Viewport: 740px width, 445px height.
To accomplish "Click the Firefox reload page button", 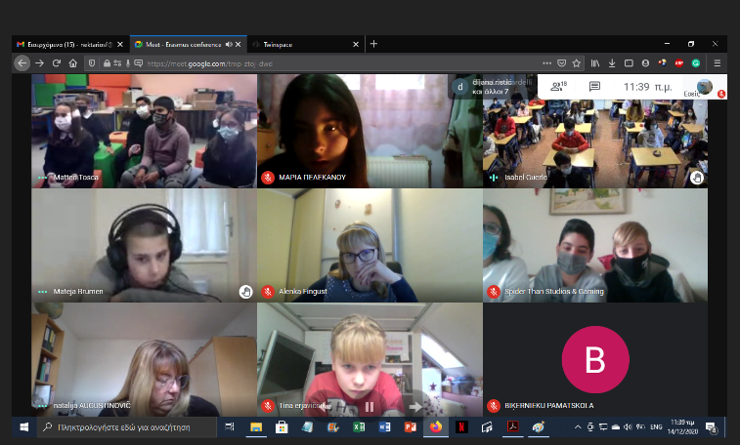I will point(57,63).
